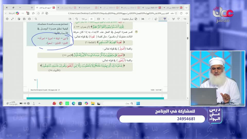Click the PDF vertical scrollbar thumb
247x139 pixels.
[188, 38]
